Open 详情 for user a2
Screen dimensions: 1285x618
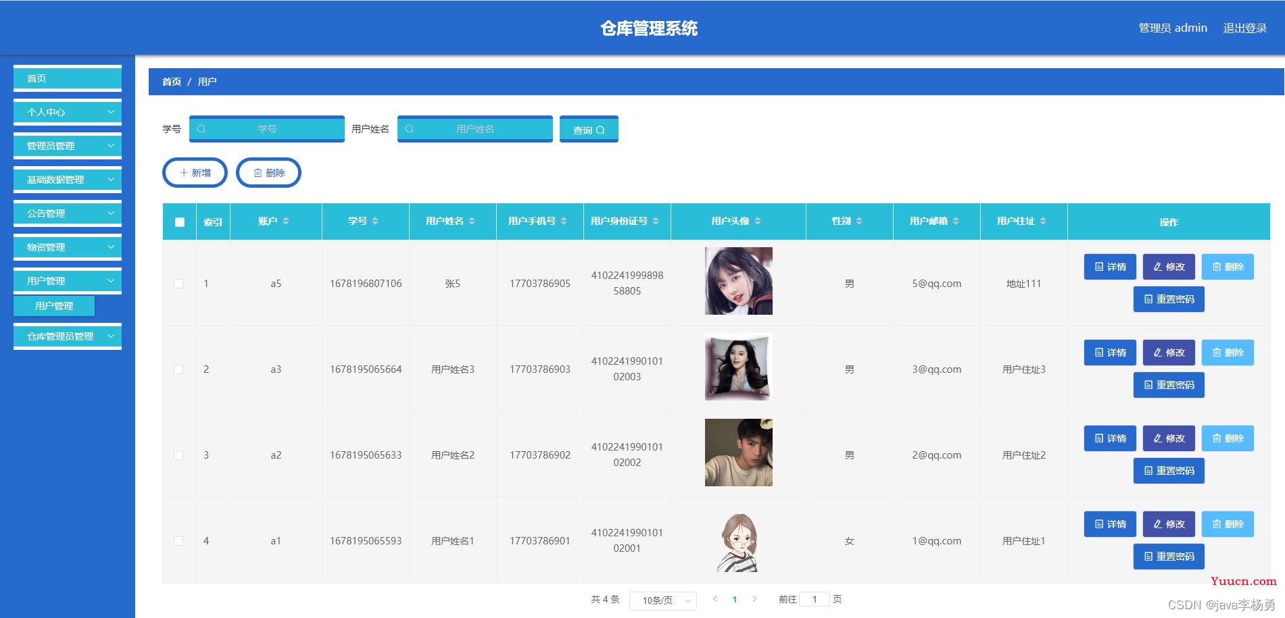[x=1110, y=438]
